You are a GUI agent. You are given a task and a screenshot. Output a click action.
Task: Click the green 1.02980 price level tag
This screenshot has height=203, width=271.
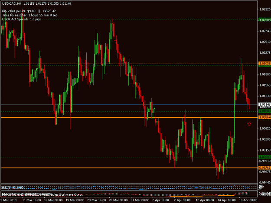[265, 20]
